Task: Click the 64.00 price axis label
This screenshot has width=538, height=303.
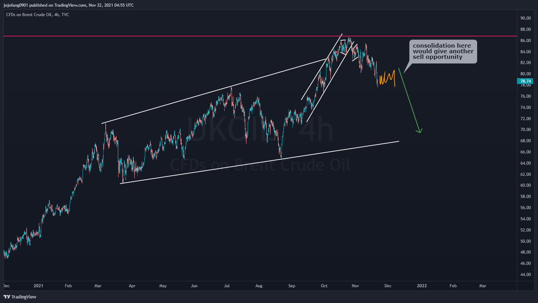Action: pyautogui.click(x=525, y=163)
